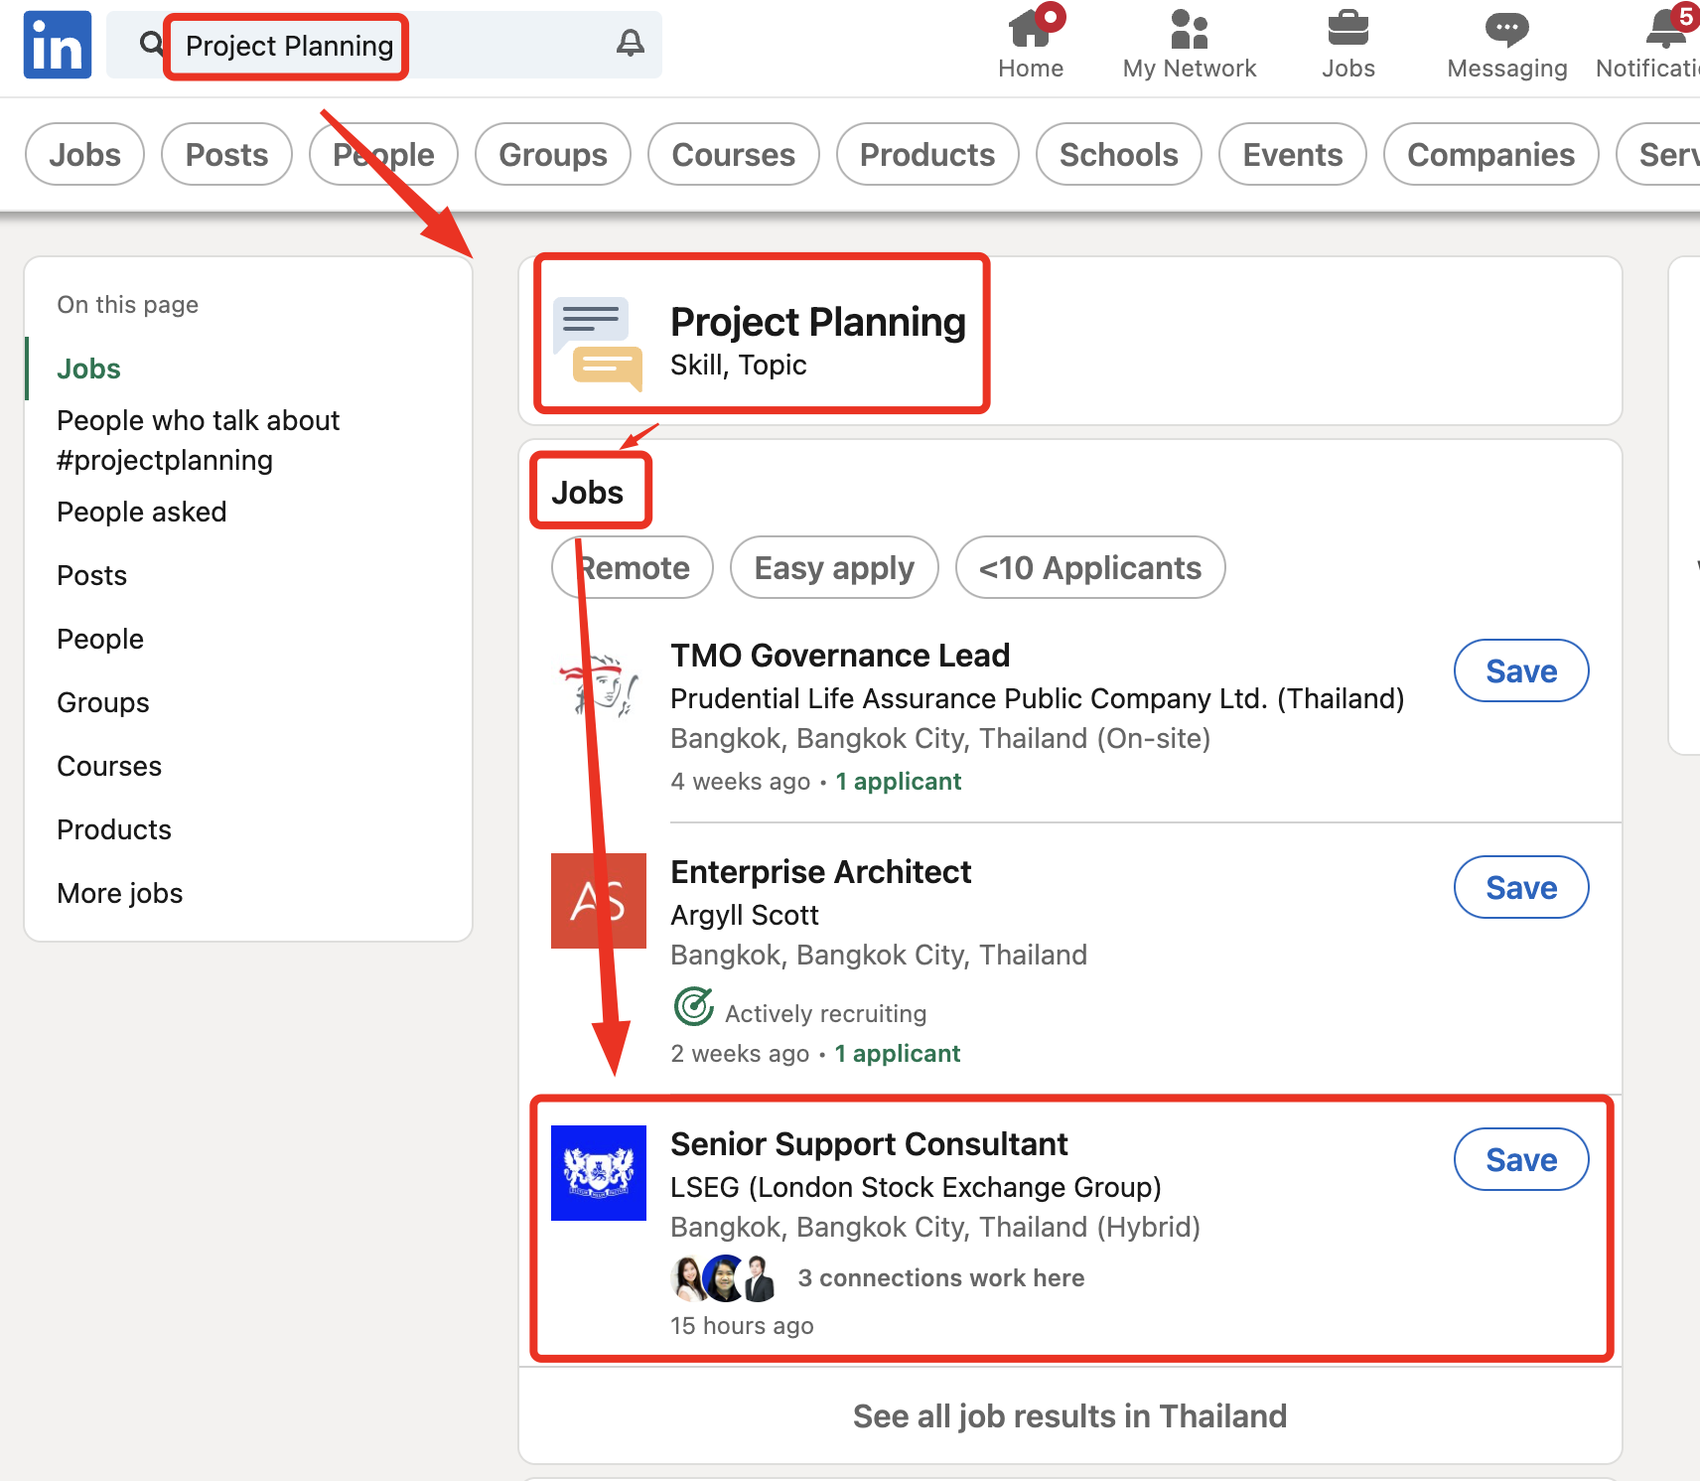Click Prudential Life Assurance company name
This screenshot has height=1481, width=1700.
click(x=1038, y=698)
